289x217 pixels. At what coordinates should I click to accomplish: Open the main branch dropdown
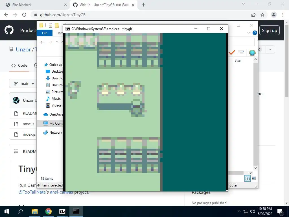pyautogui.click(x=24, y=84)
